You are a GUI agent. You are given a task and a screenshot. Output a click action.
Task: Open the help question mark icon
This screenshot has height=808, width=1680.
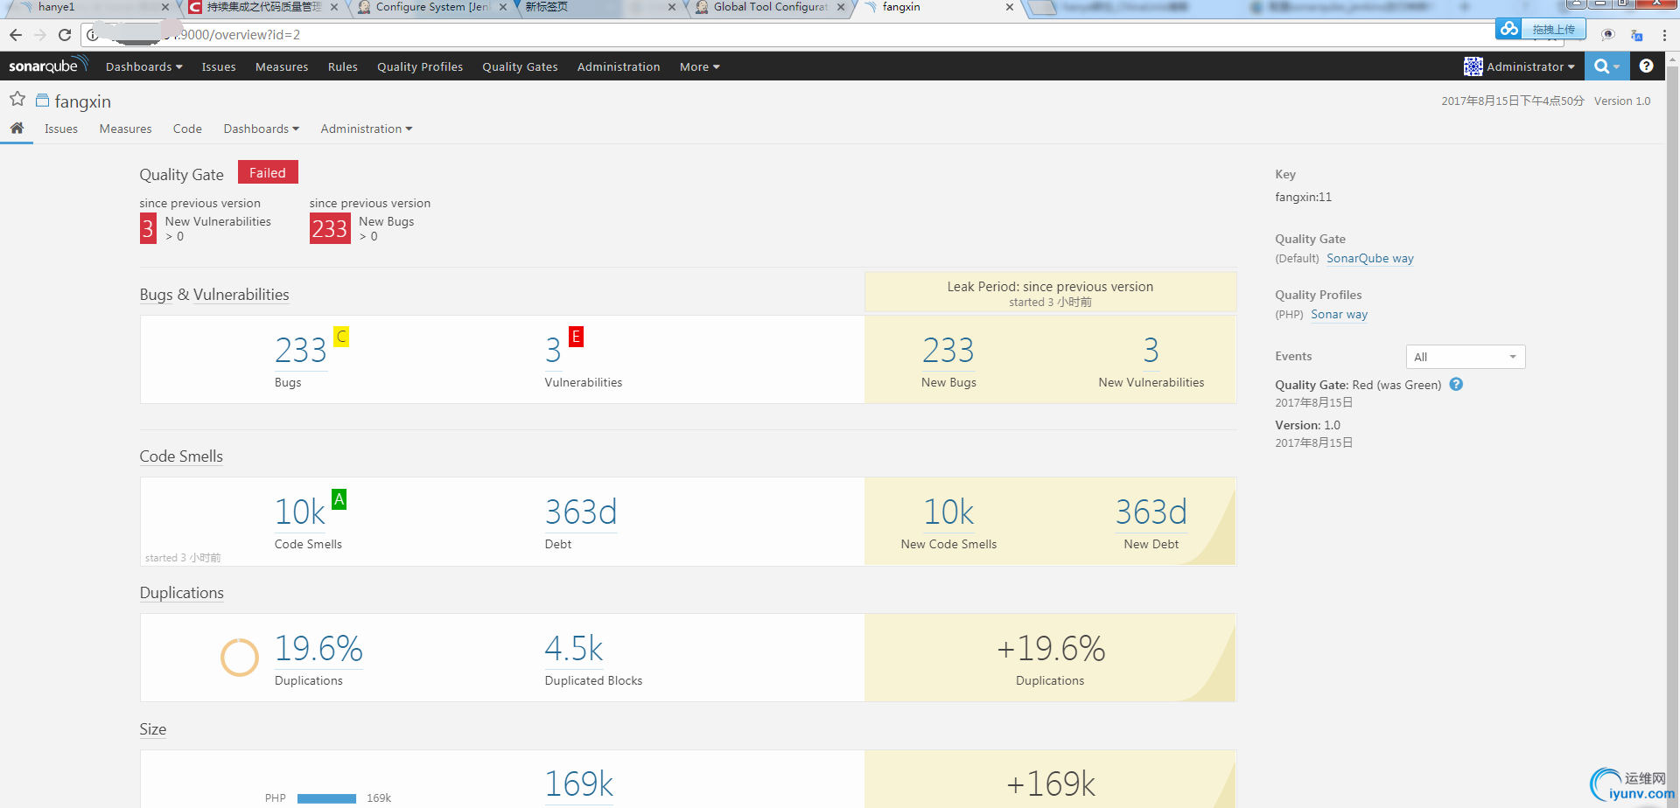click(1646, 66)
